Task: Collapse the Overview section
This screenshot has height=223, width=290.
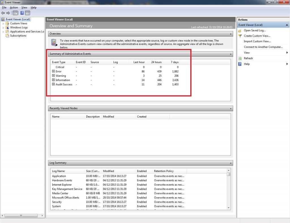Action: click(231, 34)
